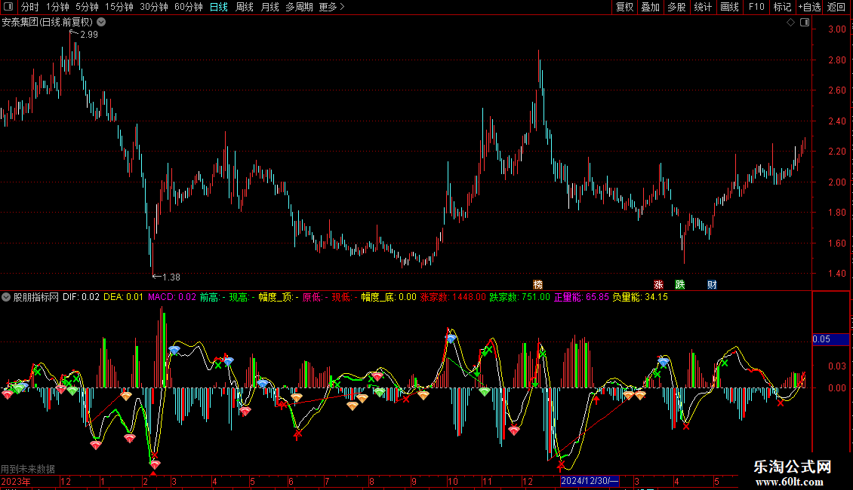This screenshot has height=490, width=853.
Task: Open the 画线 drawing tools
Action: 729,7
